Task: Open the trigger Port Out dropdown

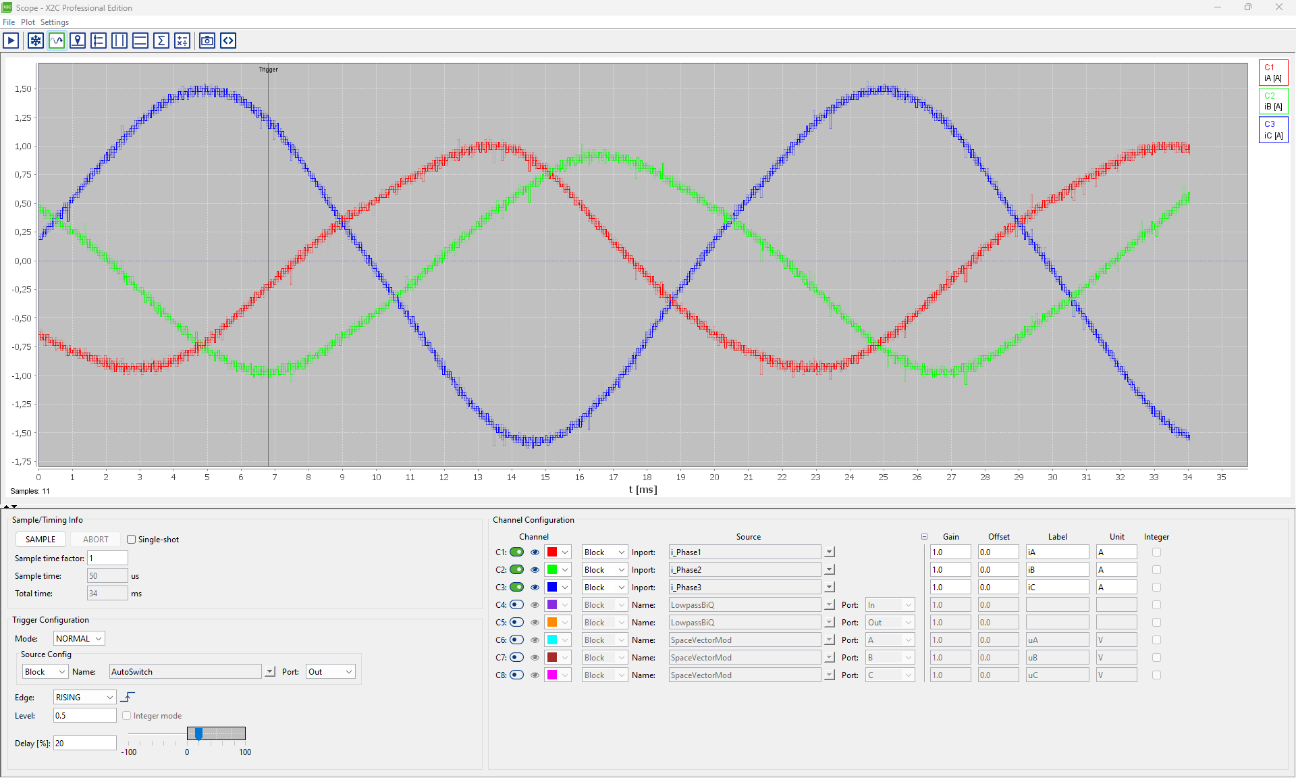Action: pyautogui.click(x=330, y=672)
